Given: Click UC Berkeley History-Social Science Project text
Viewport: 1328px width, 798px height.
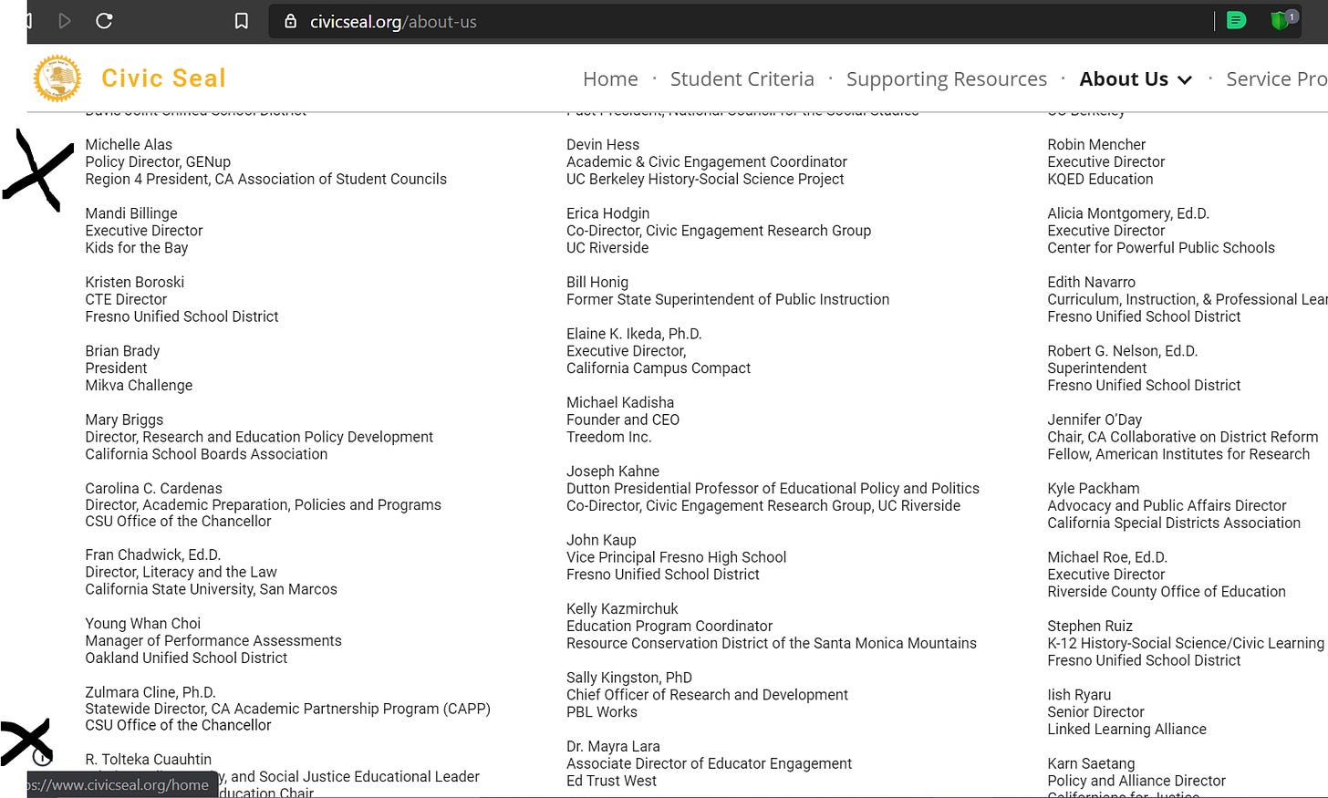Looking at the screenshot, I should click(705, 179).
